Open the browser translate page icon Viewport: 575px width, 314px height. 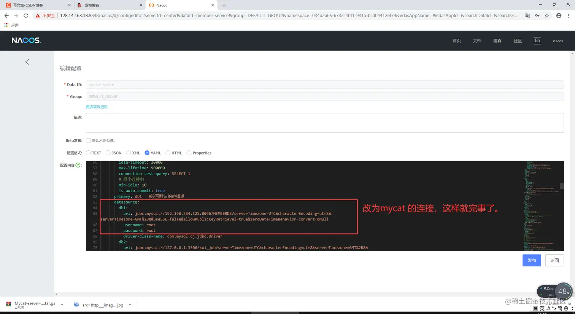(527, 16)
